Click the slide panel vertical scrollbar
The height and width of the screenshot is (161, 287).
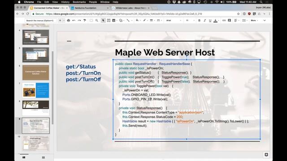pyautogui.click(x=53, y=88)
